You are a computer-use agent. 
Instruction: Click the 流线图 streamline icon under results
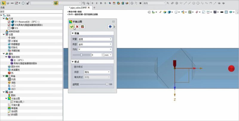[9, 111]
